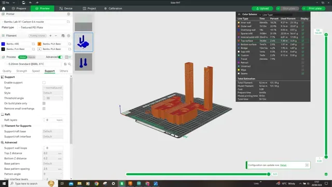Image resolution: width=332 pixels, height=187 pixels.
Task: Click the Upload button
Action: pyautogui.click(x=262, y=8)
